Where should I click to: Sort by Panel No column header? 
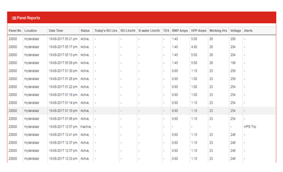(15, 31)
